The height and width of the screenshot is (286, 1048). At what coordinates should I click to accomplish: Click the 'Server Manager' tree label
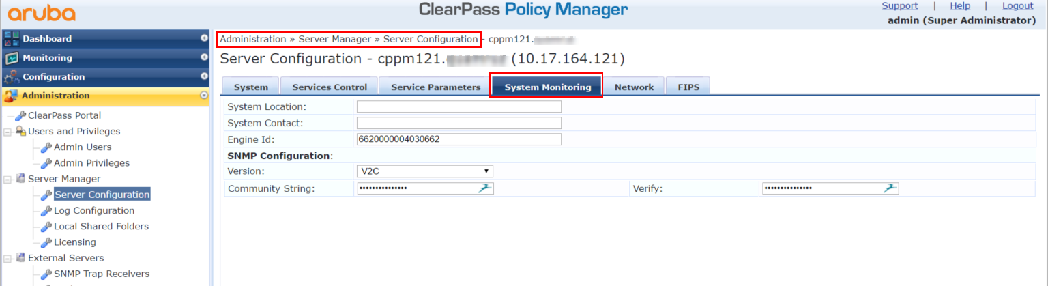[64, 179]
